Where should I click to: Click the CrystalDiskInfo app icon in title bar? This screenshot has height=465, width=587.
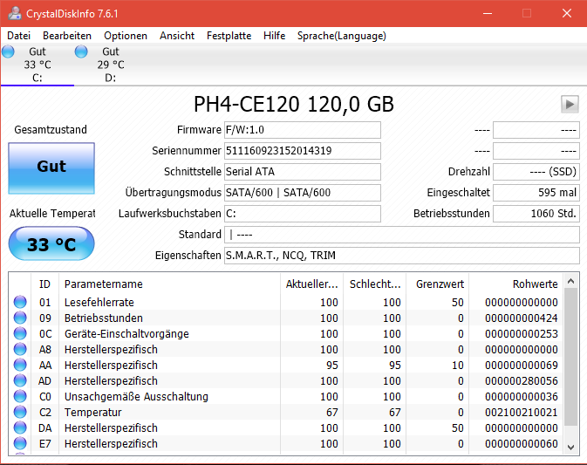tap(15, 13)
